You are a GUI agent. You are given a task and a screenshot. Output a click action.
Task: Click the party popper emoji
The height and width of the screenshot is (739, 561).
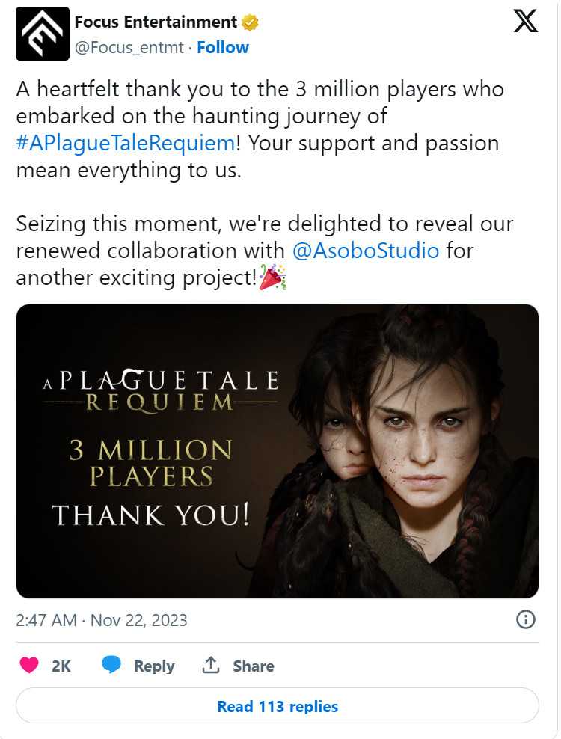273,277
